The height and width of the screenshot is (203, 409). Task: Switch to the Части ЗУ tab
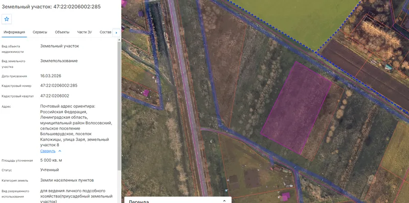84,32
